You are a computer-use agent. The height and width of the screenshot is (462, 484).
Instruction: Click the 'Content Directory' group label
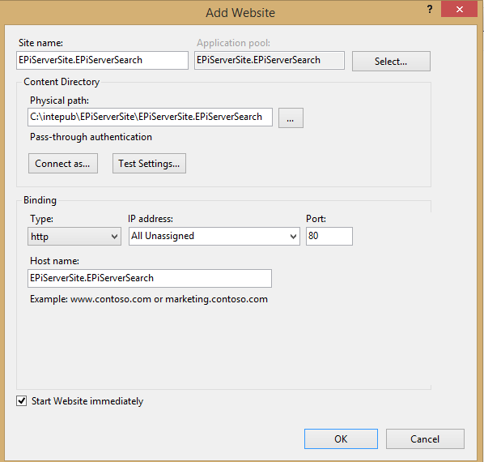[62, 82]
